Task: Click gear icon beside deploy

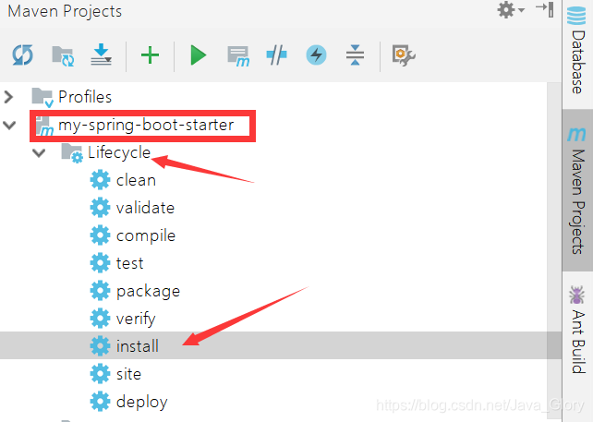Action: (101, 401)
